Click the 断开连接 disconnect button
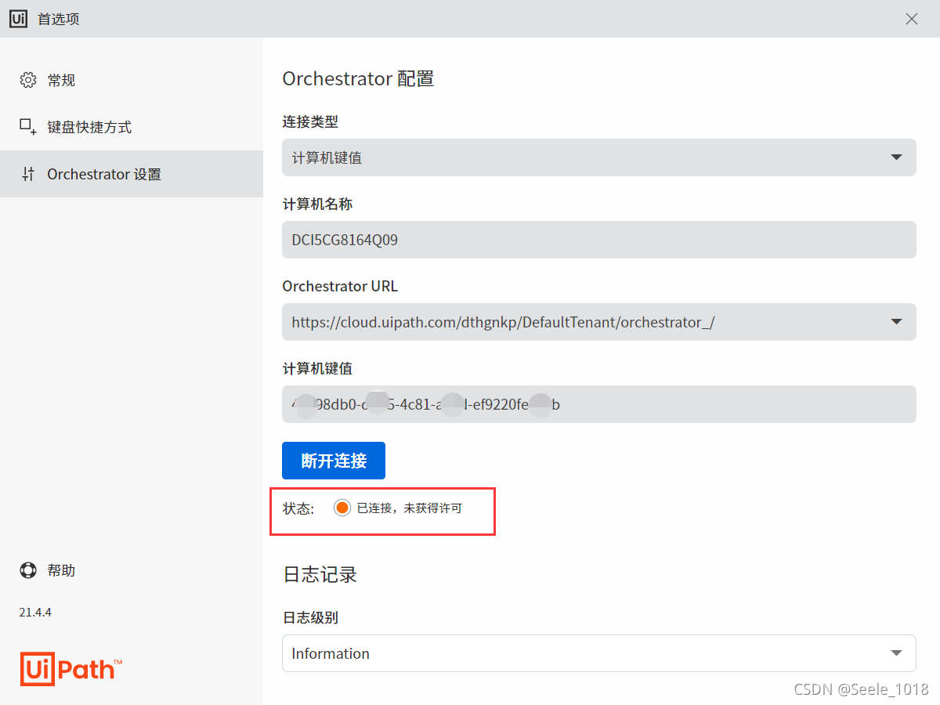 pos(334,461)
